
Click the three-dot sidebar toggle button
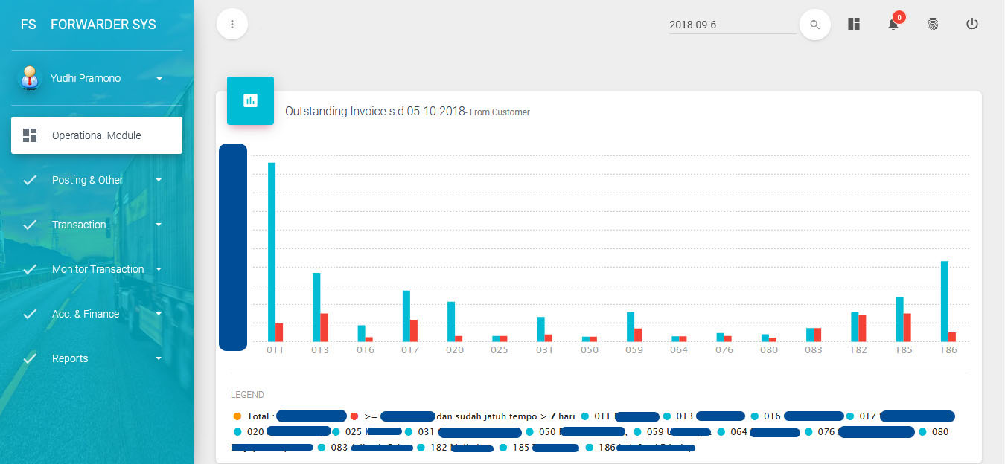(232, 25)
